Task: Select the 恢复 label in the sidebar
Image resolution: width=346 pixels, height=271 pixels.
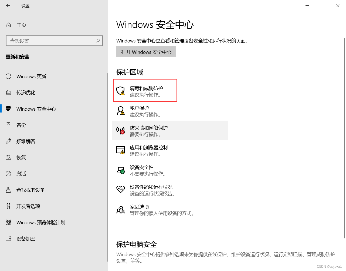Action: point(21,158)
